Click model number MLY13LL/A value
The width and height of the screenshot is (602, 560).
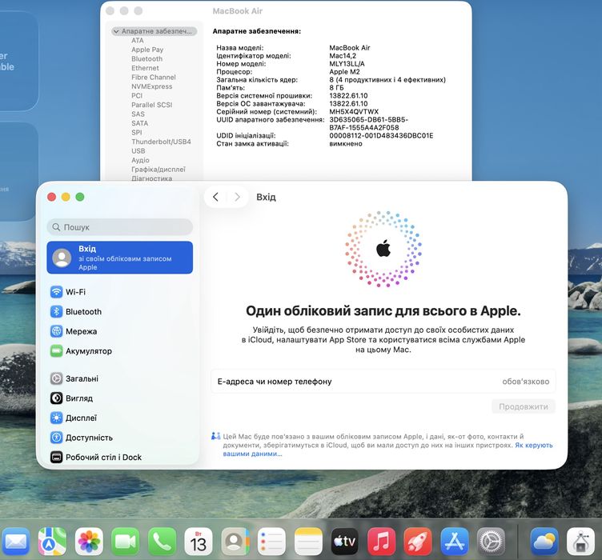click(347, 64)
